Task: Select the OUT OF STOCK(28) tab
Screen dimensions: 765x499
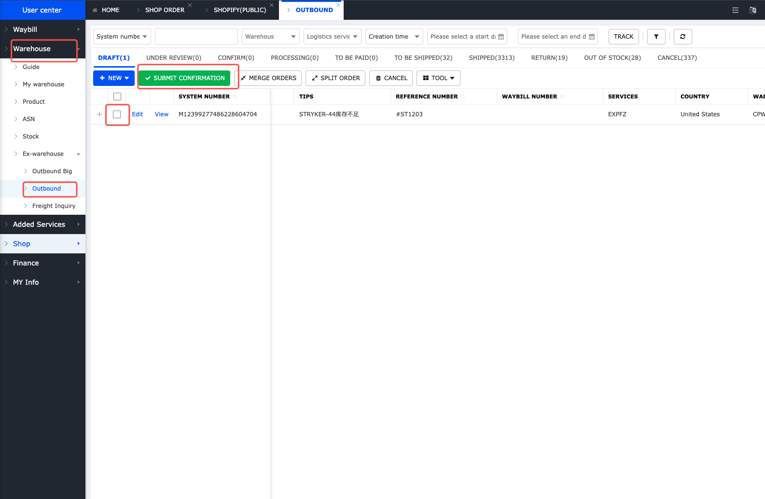Action: tap(612, 58)
